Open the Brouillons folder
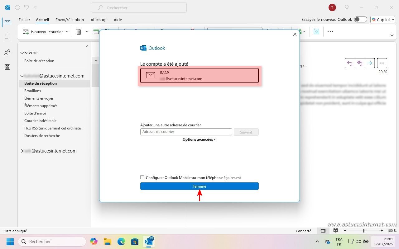Image resolution: width=399 pixels, height=249 pixels. pos(32,91)
